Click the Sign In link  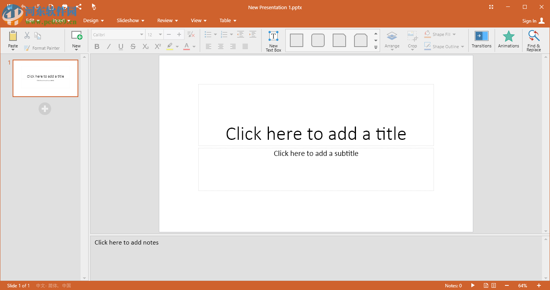coord(530,21)
